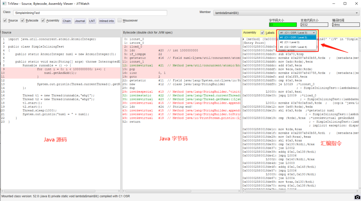Click bytecode line '52: return'

(131, 122)
